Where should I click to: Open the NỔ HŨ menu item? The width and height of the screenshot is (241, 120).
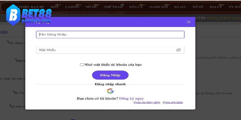coord(91,7)
